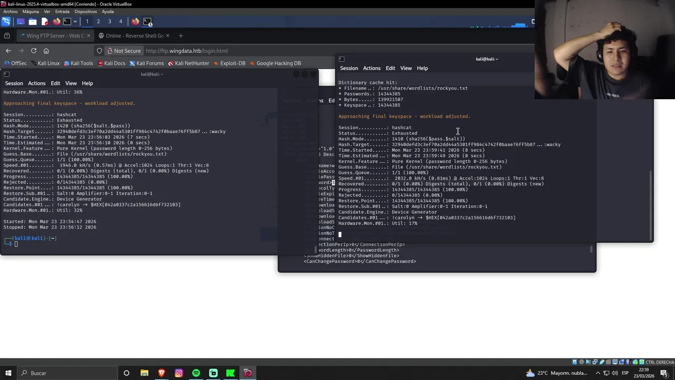
Task: Open a new Firefox tab
Action: [x=180, y=36]
